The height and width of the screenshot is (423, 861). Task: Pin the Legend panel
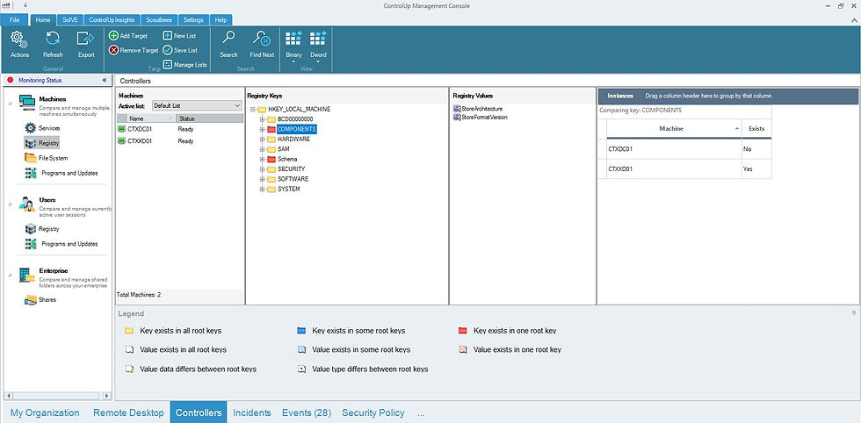coord(853,312)
